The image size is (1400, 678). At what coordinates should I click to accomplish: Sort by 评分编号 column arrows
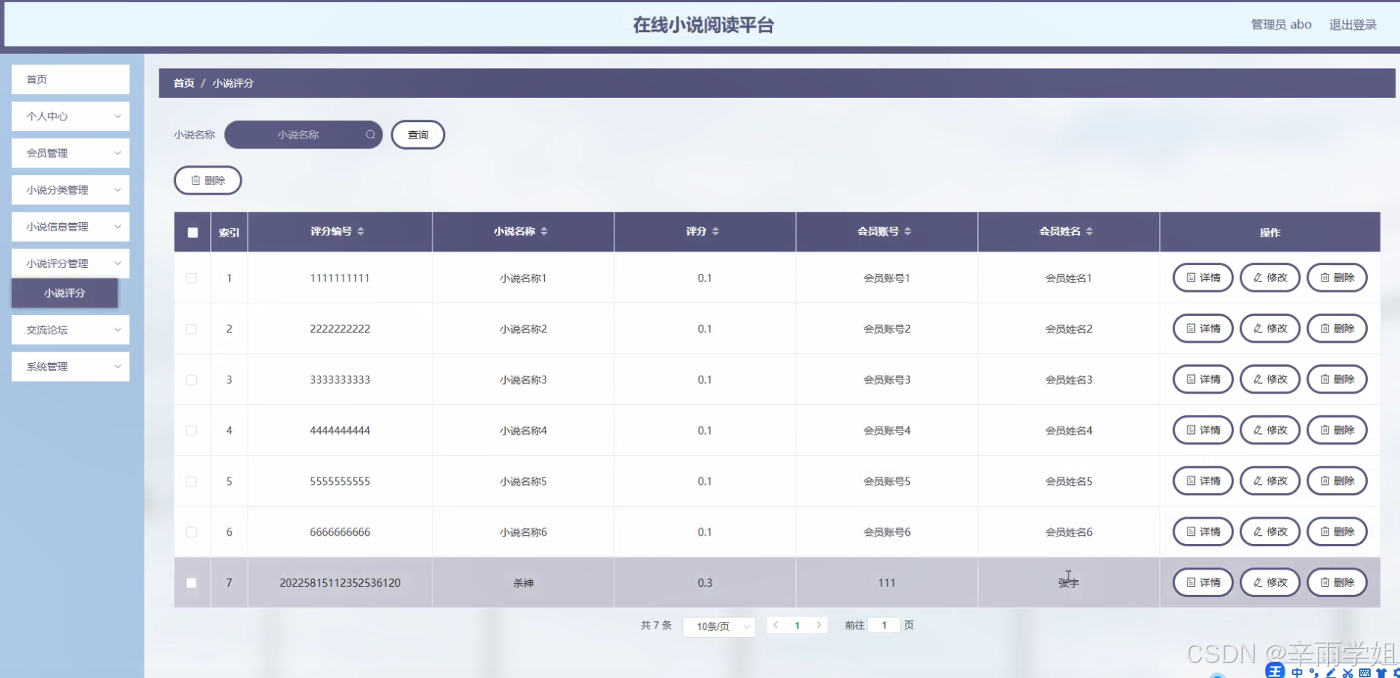pyautogui.click(x=361, y=231)
